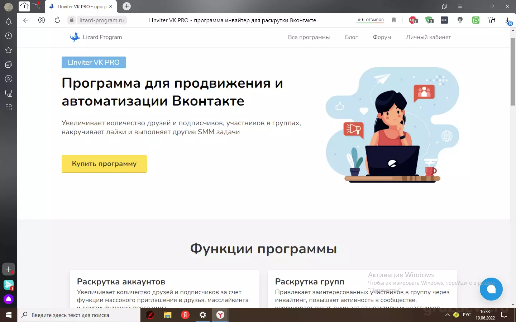
Task: Bookmark this page with the flag icon
Action: 394,20
